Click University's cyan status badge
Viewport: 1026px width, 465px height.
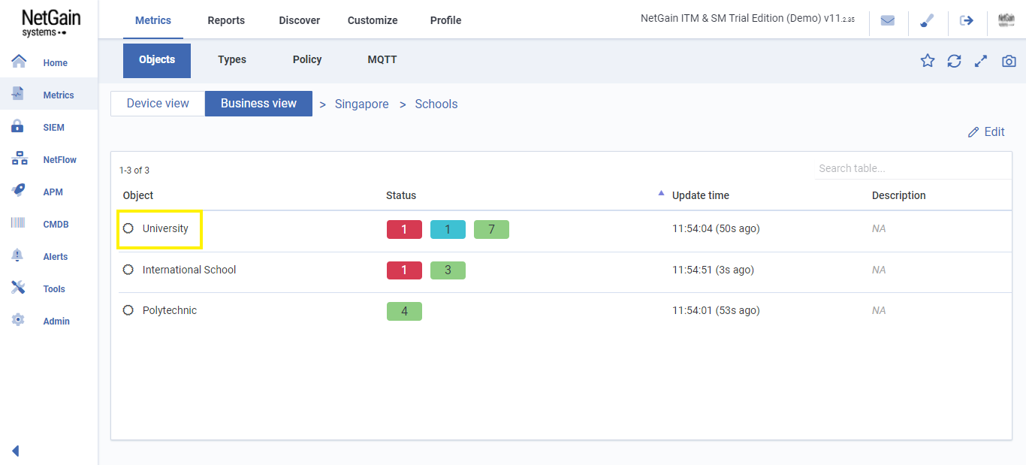pyautogui.click(x=448, y=229)
